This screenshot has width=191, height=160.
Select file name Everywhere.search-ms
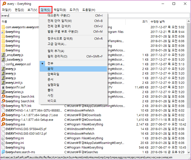tap(20, 152)
